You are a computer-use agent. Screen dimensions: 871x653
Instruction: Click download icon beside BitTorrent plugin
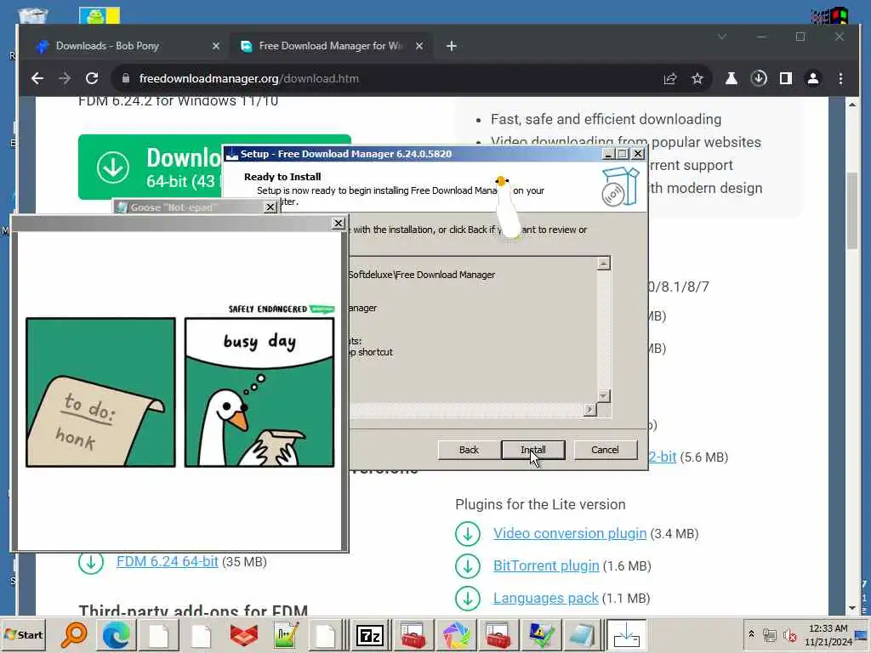(468, 565)
